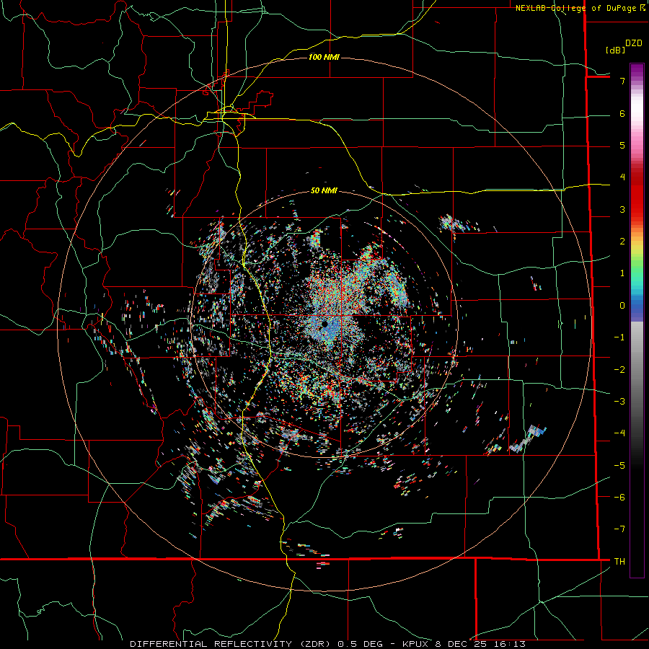Click the scale value -4 label
Screen dimensions: 649x649
(619, 433)
